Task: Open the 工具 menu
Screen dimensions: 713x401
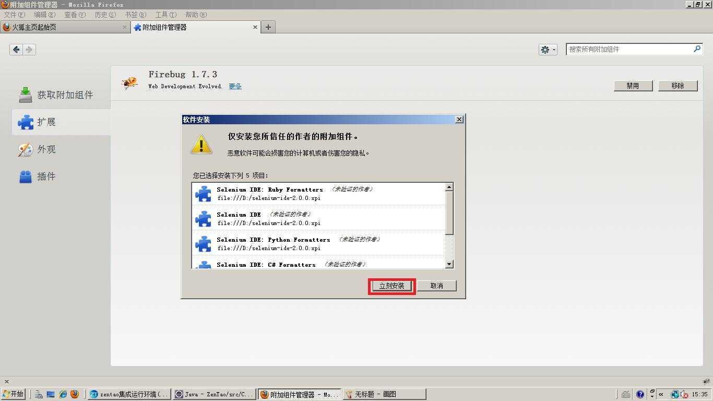Action: tap(165, 15)
